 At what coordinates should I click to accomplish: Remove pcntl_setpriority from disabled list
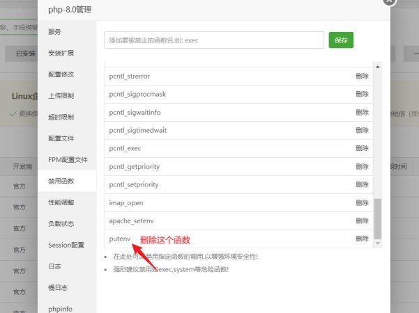(x=362, y=184)
